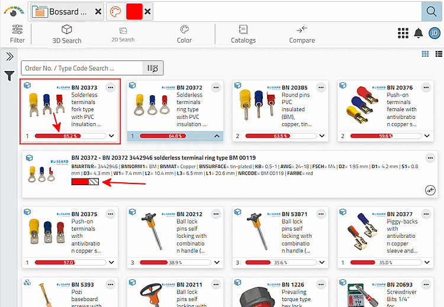Expand BN 20376 result rows

(427, 136)
